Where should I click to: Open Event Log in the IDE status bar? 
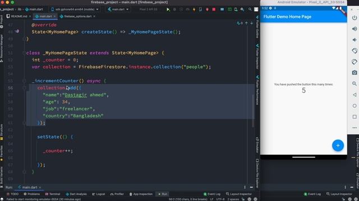212,194
